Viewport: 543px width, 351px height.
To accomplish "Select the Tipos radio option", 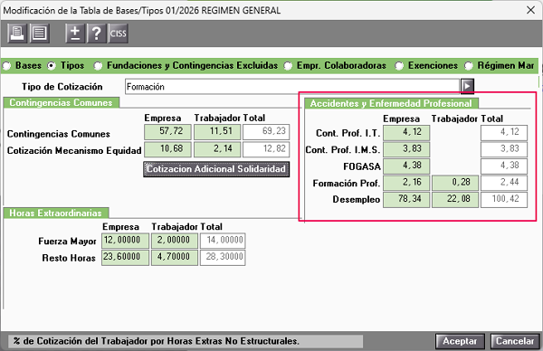I will click(x=52, y=66).
